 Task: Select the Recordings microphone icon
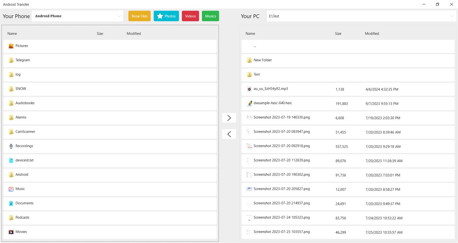click(11, 146)
